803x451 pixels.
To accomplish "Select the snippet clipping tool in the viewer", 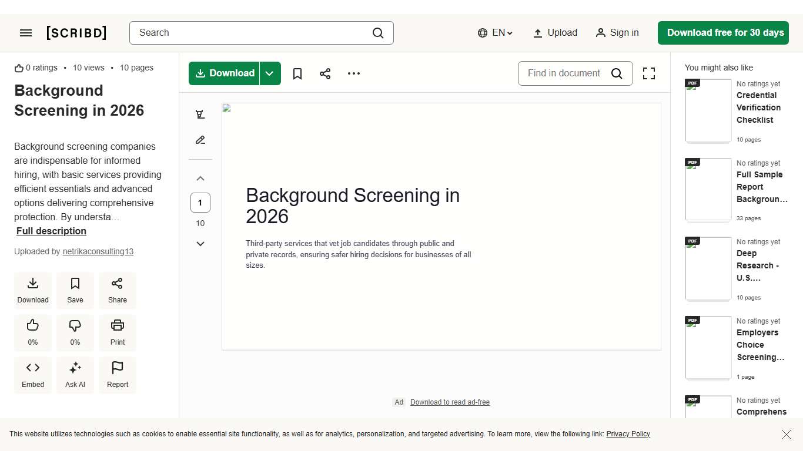I will coord(200,113).
